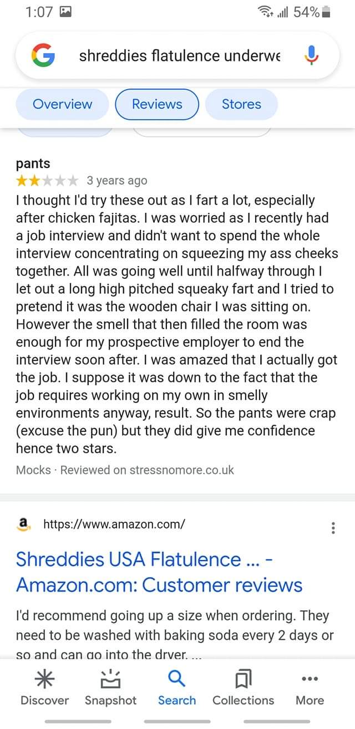Open the Shreddies USA Flatulence Amazon link
Viewport: 355px width, 729px height.
click(155, 572)
